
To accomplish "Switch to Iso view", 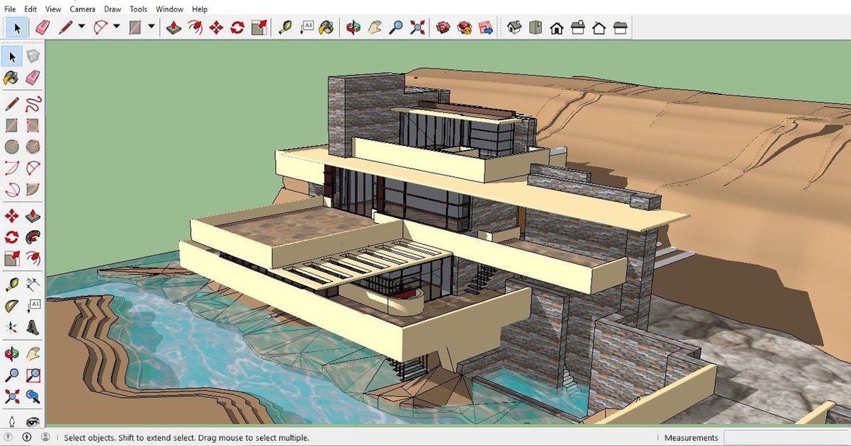I will click(515, 28).
